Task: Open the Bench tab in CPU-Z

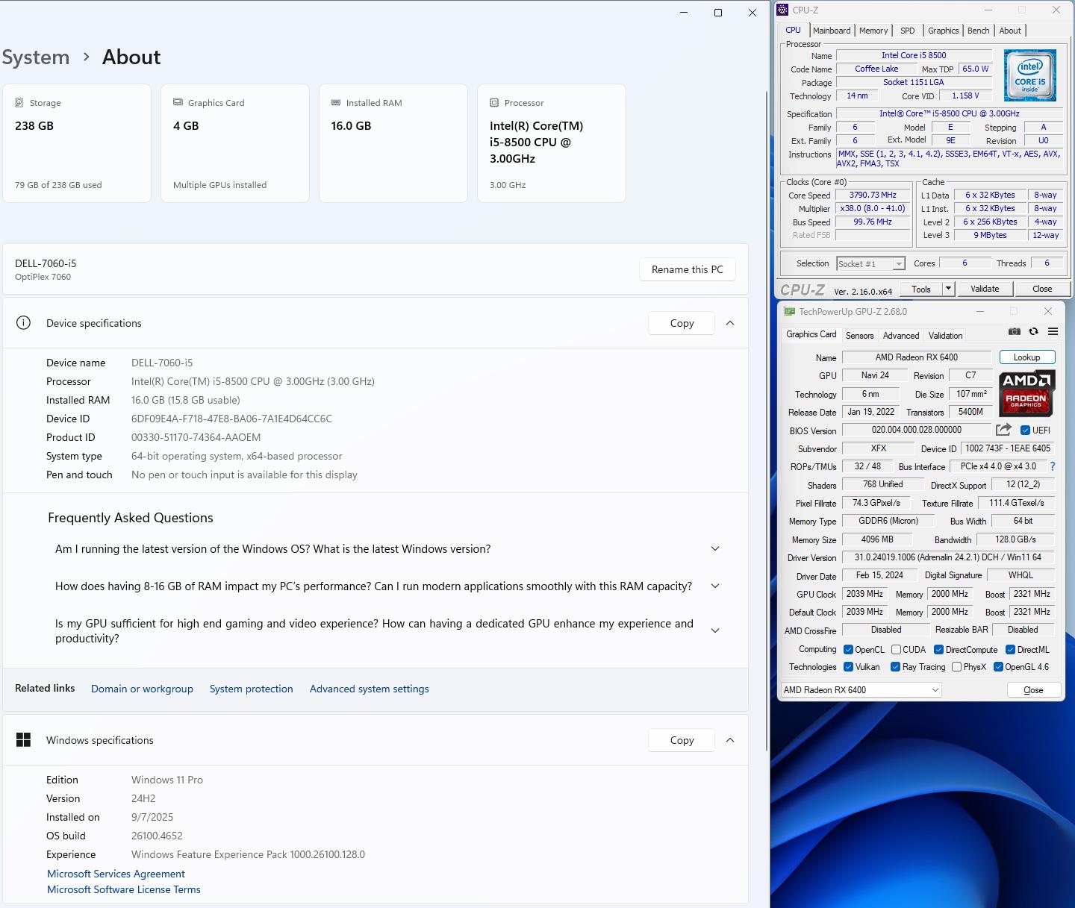Action: pos(979,31)
